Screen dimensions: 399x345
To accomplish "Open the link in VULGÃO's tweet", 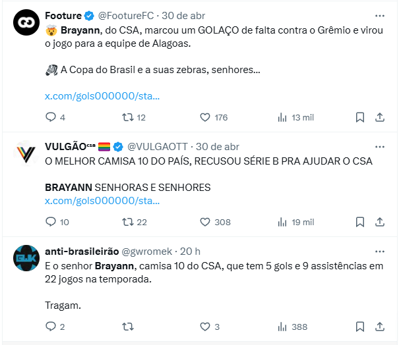I will (x=102, y=201).
